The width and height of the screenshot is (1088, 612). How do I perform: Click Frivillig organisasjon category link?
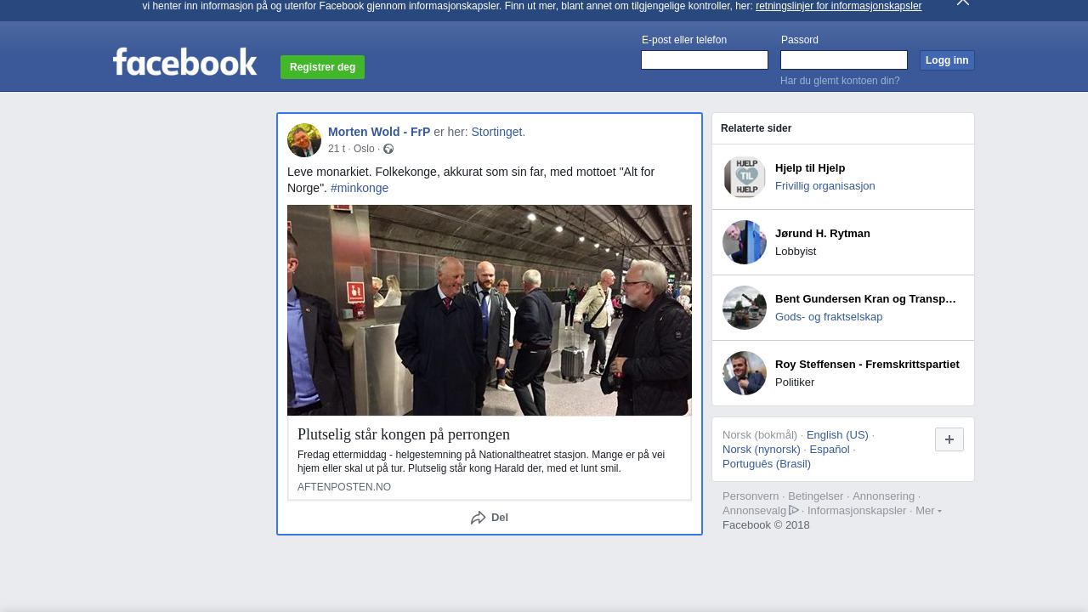click(x=825, y=185)
